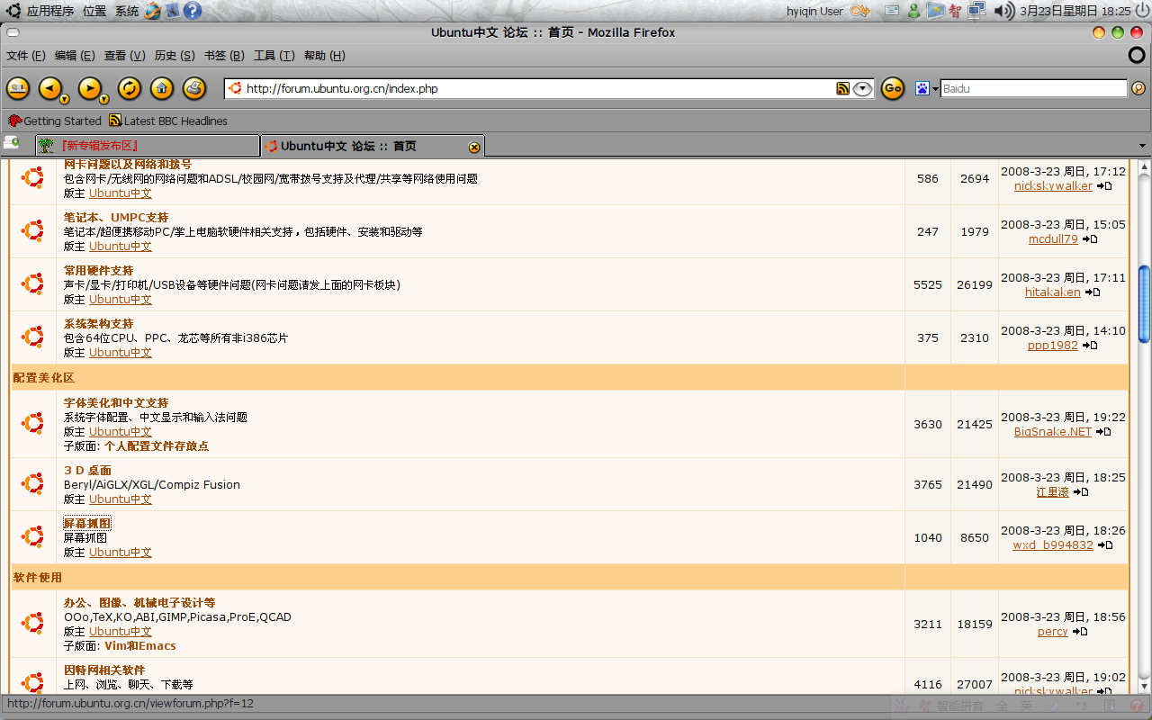
Task: Click the volume speaker icon in the panel
Action: point(1003,11)
